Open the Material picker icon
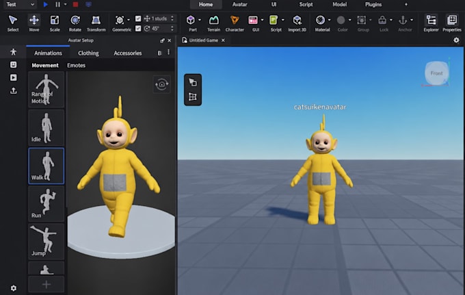 point(320,20)
